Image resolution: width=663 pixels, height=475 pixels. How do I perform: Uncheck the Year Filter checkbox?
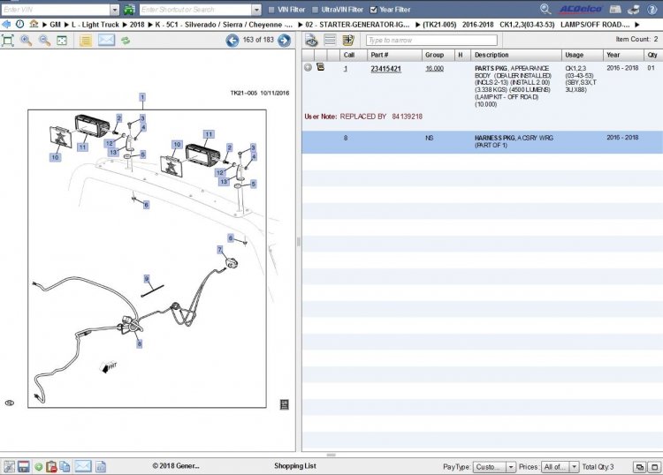373,10
